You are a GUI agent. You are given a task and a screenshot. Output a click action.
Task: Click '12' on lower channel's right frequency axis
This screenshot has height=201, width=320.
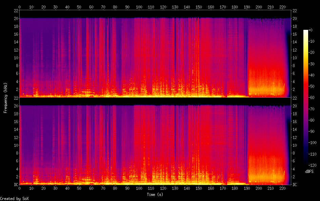pyautogui.click(x=295, y=137)
